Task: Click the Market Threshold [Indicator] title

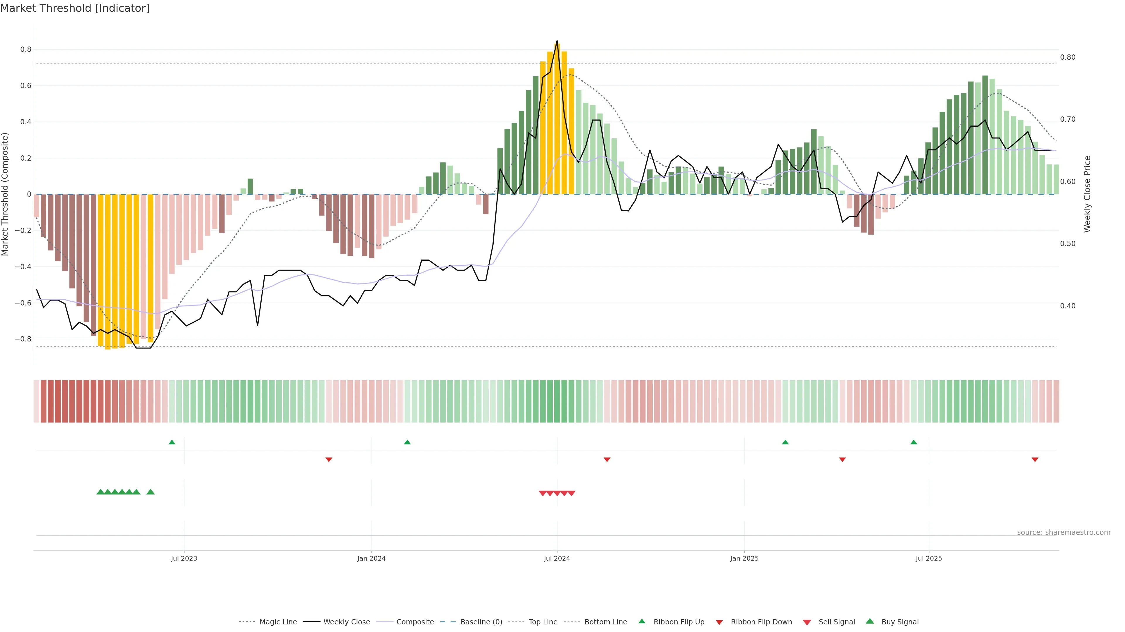Action: pyautogui.click(x=75, y=8)
